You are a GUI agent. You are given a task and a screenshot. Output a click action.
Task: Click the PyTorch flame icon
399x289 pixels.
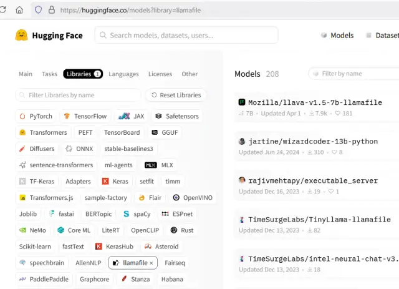click(22, 116)
